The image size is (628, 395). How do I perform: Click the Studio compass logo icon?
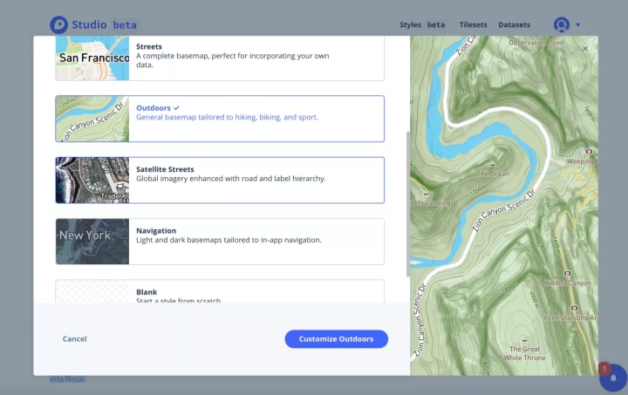point(59,24)
